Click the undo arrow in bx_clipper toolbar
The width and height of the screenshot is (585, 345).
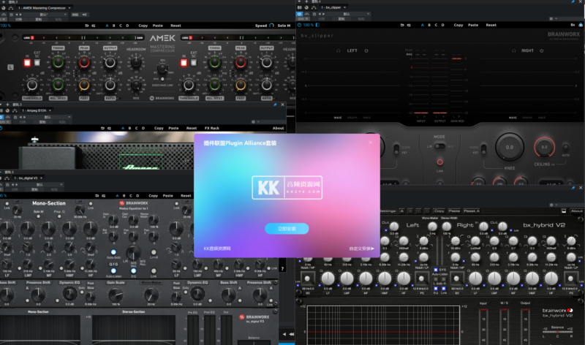(x=401, y=25)
